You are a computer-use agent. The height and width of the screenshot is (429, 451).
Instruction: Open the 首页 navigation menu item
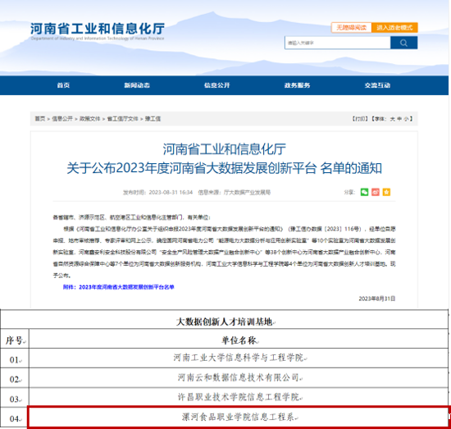[63, 85]
